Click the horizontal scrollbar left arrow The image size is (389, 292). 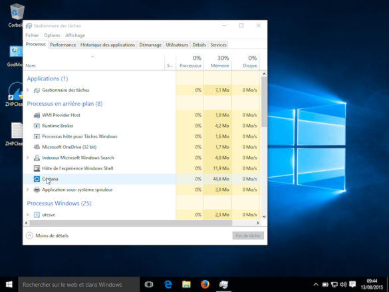[x=27, y=223]
